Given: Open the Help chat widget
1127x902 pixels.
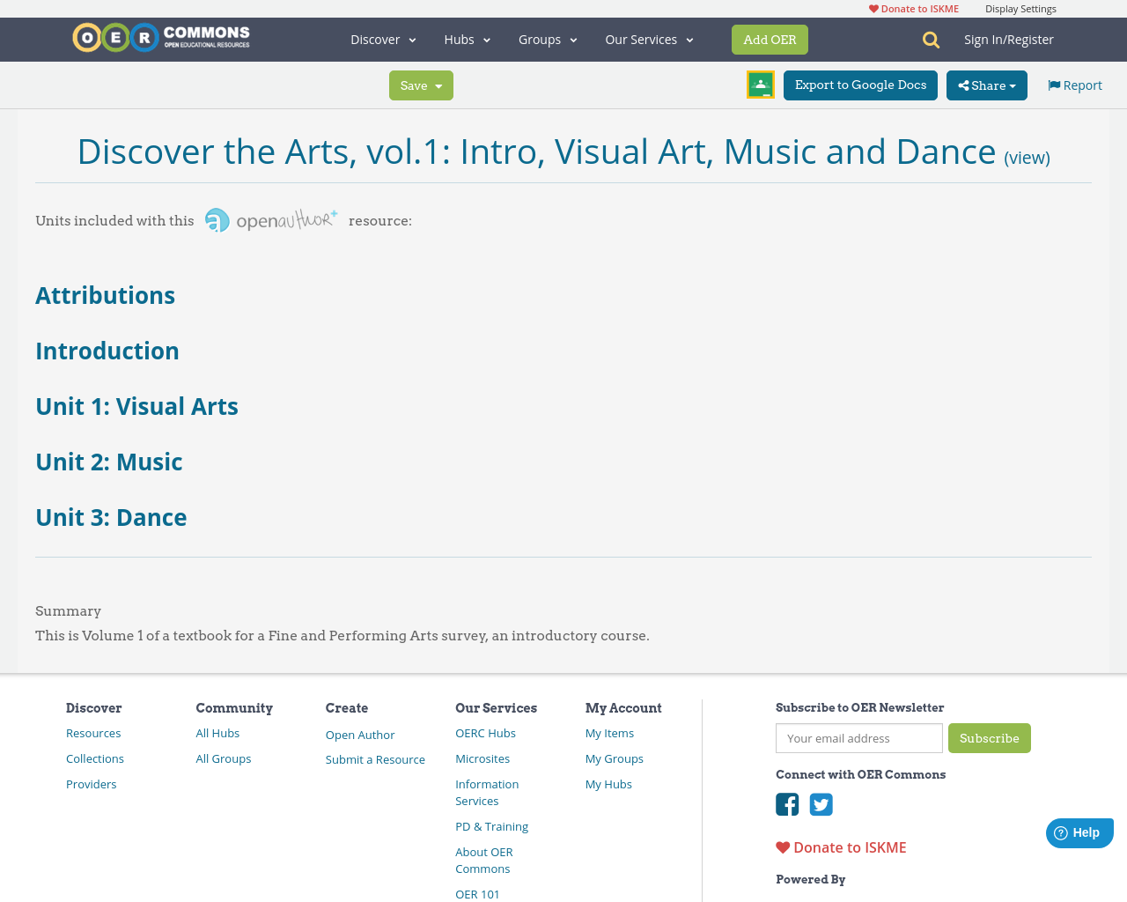Looking at the screenshot, I should coord(1079,831).
